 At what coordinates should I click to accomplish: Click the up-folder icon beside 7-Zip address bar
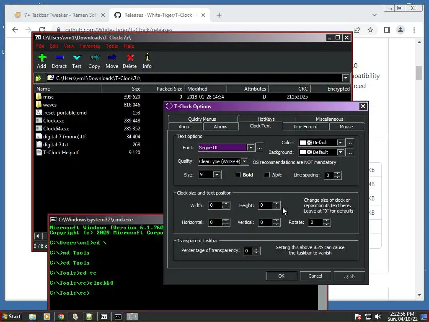pyautogui.click(x=38, y=78)
